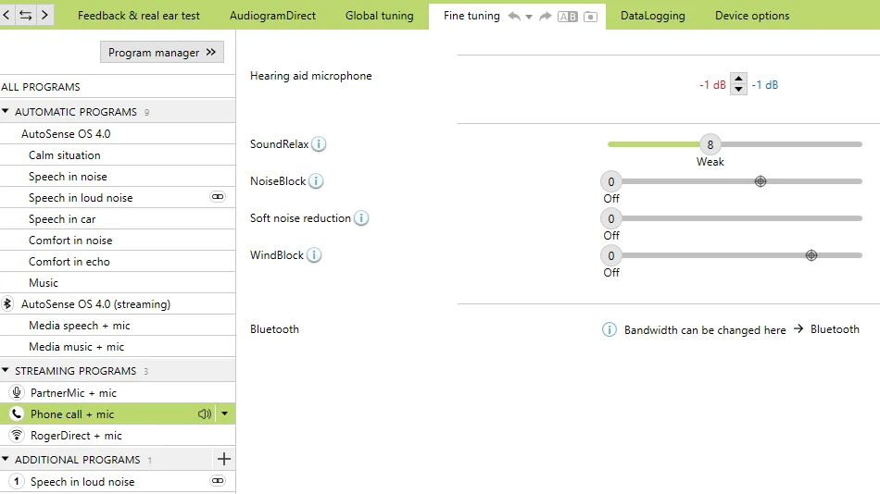This screenshot has height=494, width=880.
Task: Click the Bluetooth bandwidth info icon
Action: [x=609, y=329]
